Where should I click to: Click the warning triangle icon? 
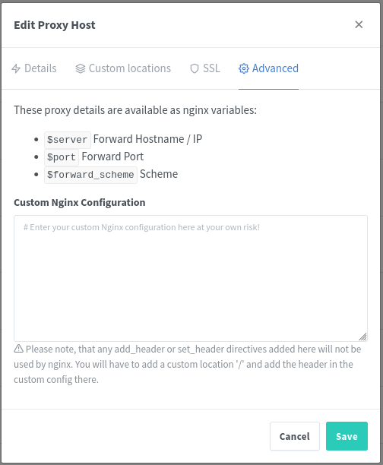19,349
